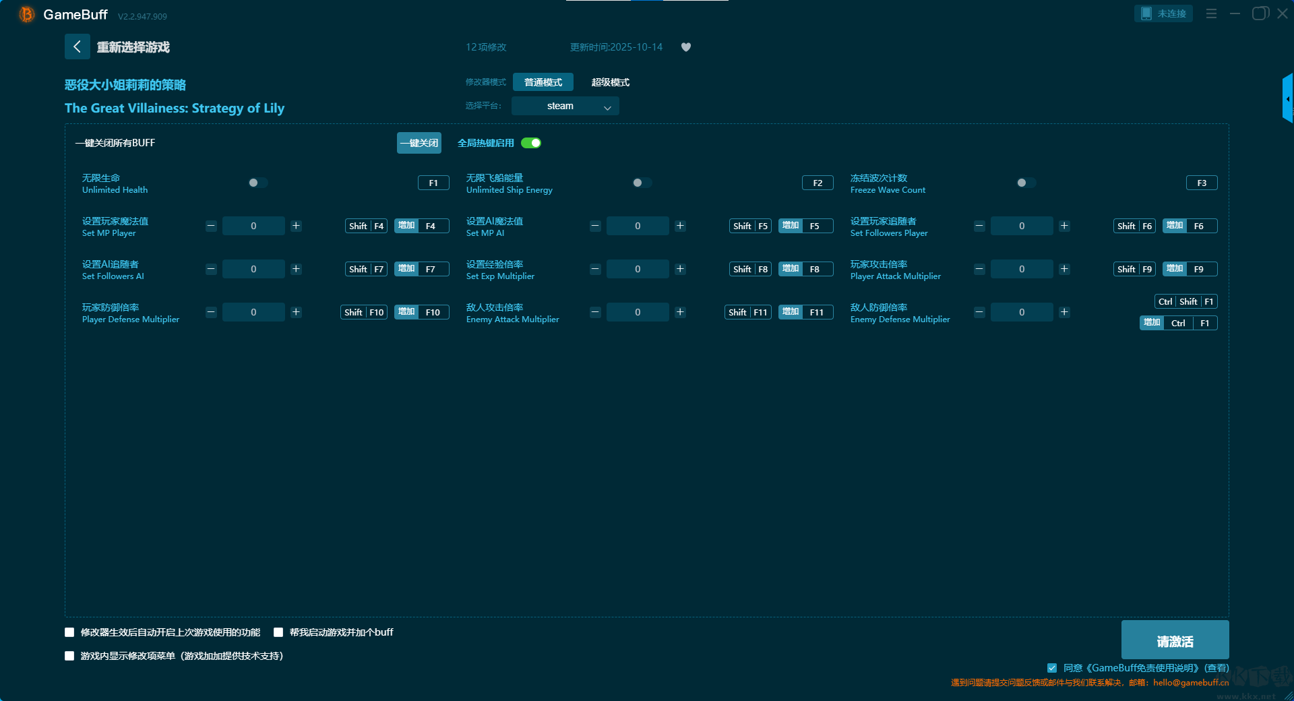Toggle the Unlimited Health switch

(257, 183)
